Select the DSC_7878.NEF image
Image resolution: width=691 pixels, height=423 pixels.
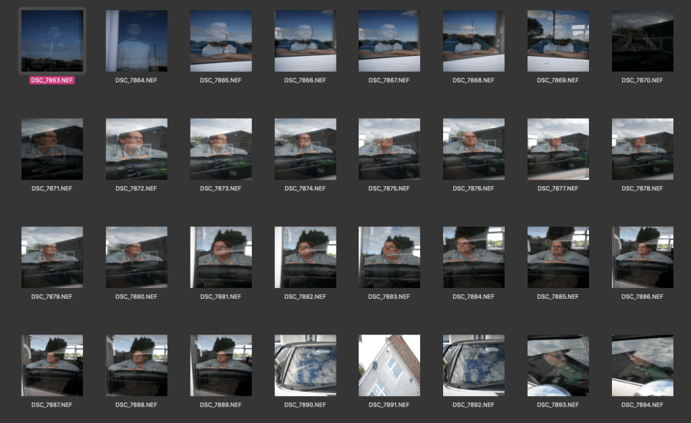[642, 149]
